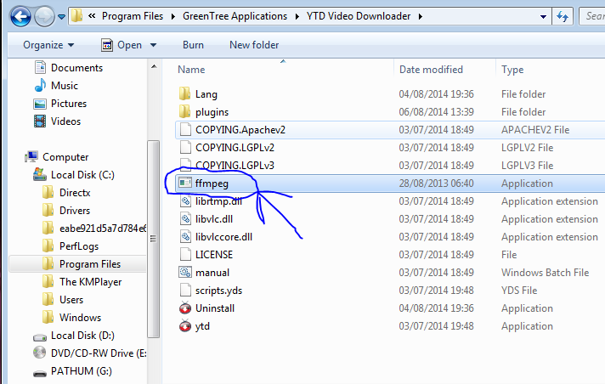
Task: Show hidden breadcrumb path chevrons
Action: point(92,16)
